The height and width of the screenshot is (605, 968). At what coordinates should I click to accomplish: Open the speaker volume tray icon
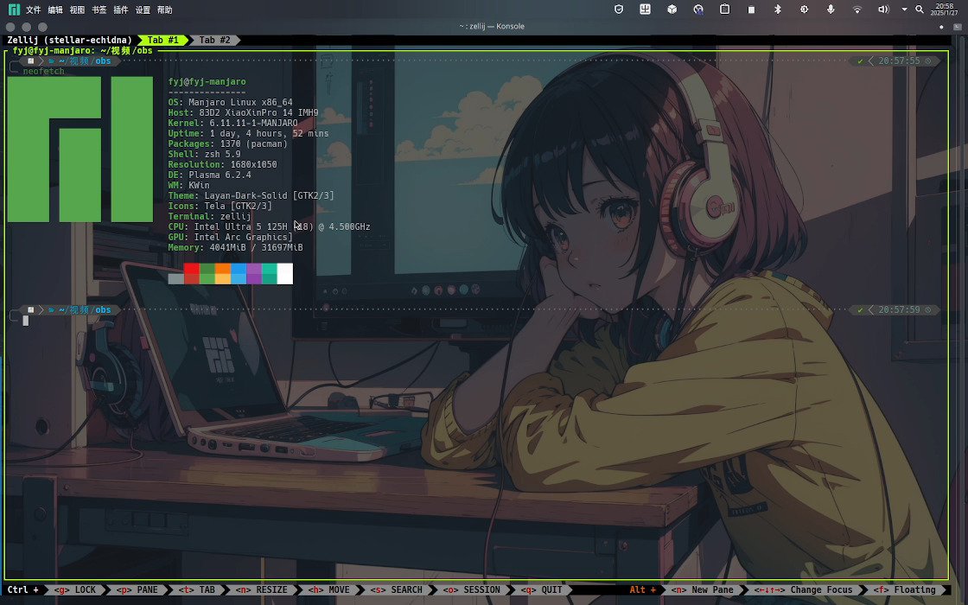[x=883, y=10]
